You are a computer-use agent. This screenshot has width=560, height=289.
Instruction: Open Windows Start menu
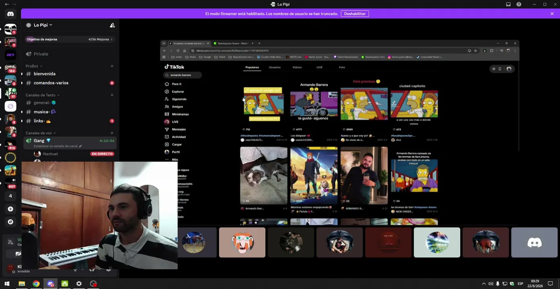7,284
